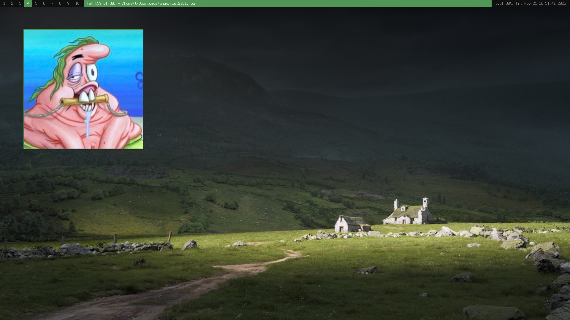Go to workspace 10

pos(77,4)
